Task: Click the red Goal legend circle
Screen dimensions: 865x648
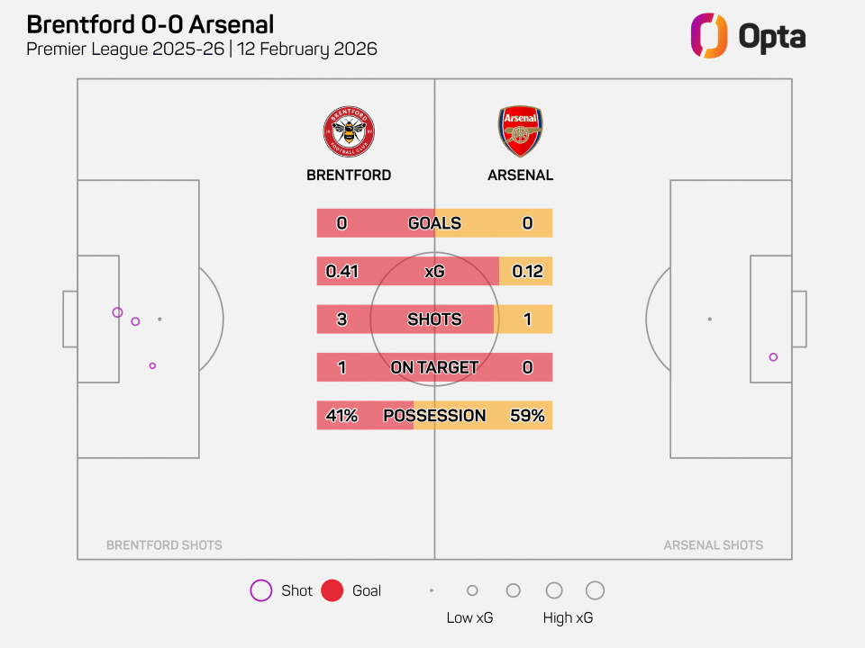Action: (332, 590)
